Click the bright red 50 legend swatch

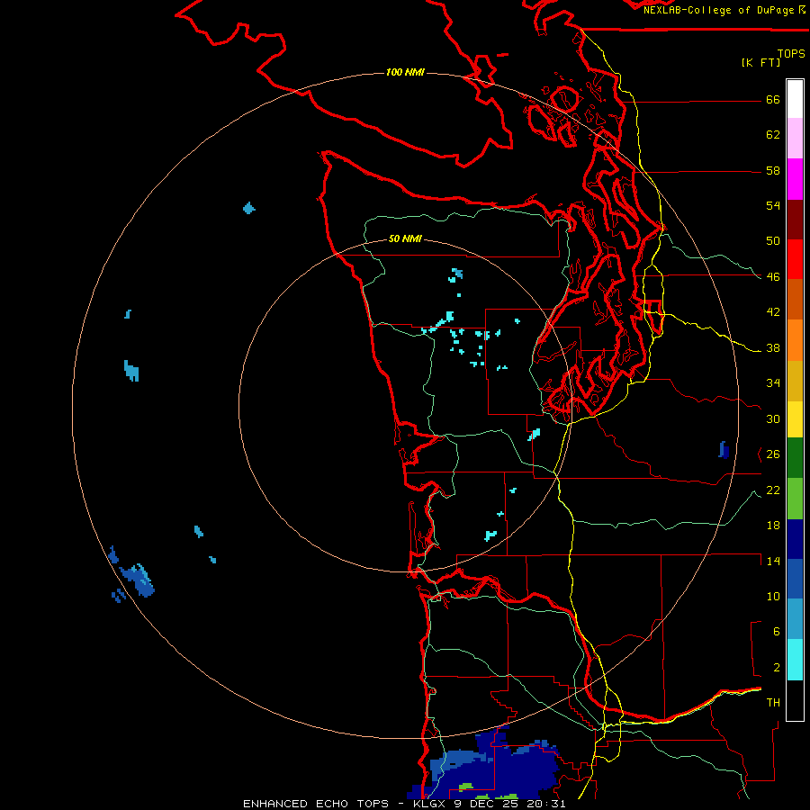[795, 259]
